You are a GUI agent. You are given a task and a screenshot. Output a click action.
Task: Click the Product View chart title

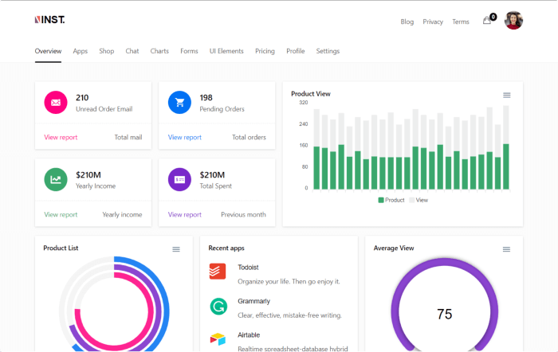point(311,94)
